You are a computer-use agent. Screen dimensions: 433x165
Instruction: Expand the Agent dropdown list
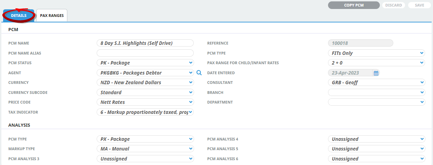(x=145, y=73)
